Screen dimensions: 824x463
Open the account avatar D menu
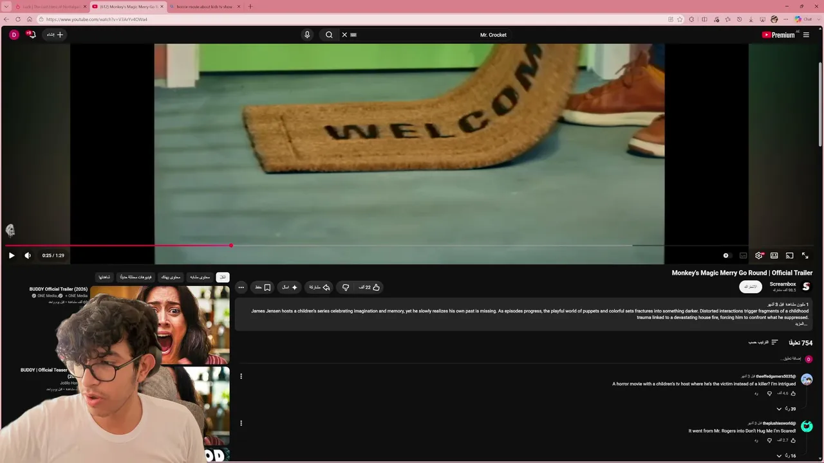click(x=14, y=35)
